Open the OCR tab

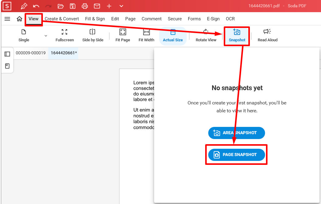pyautogui.click(x=230, y=19)
